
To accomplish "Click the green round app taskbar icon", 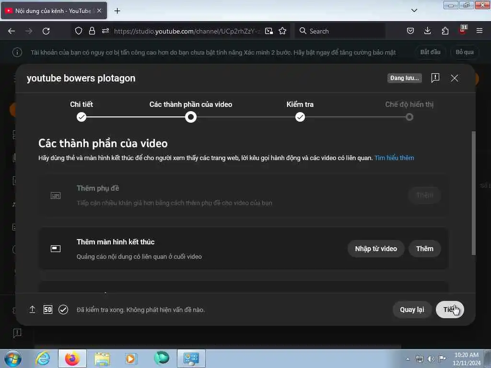I will point(162,358).
